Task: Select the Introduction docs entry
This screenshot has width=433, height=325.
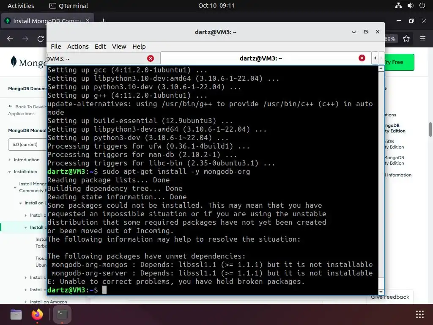Action: point(27,160)
